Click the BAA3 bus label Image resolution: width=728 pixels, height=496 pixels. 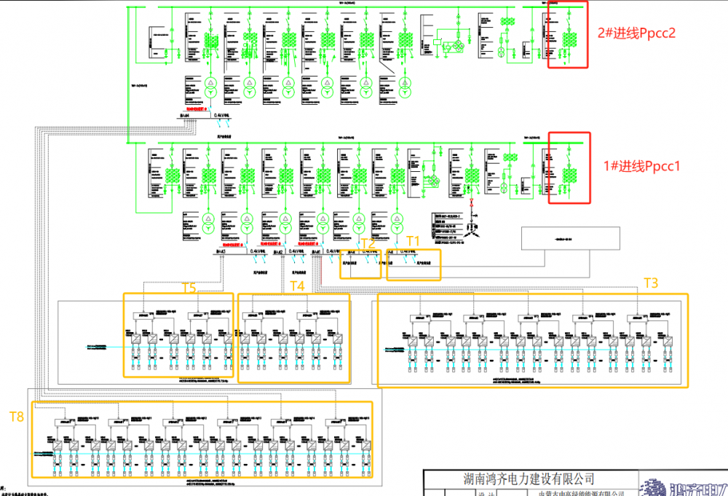pyautogui.click(x=221, y=251)
